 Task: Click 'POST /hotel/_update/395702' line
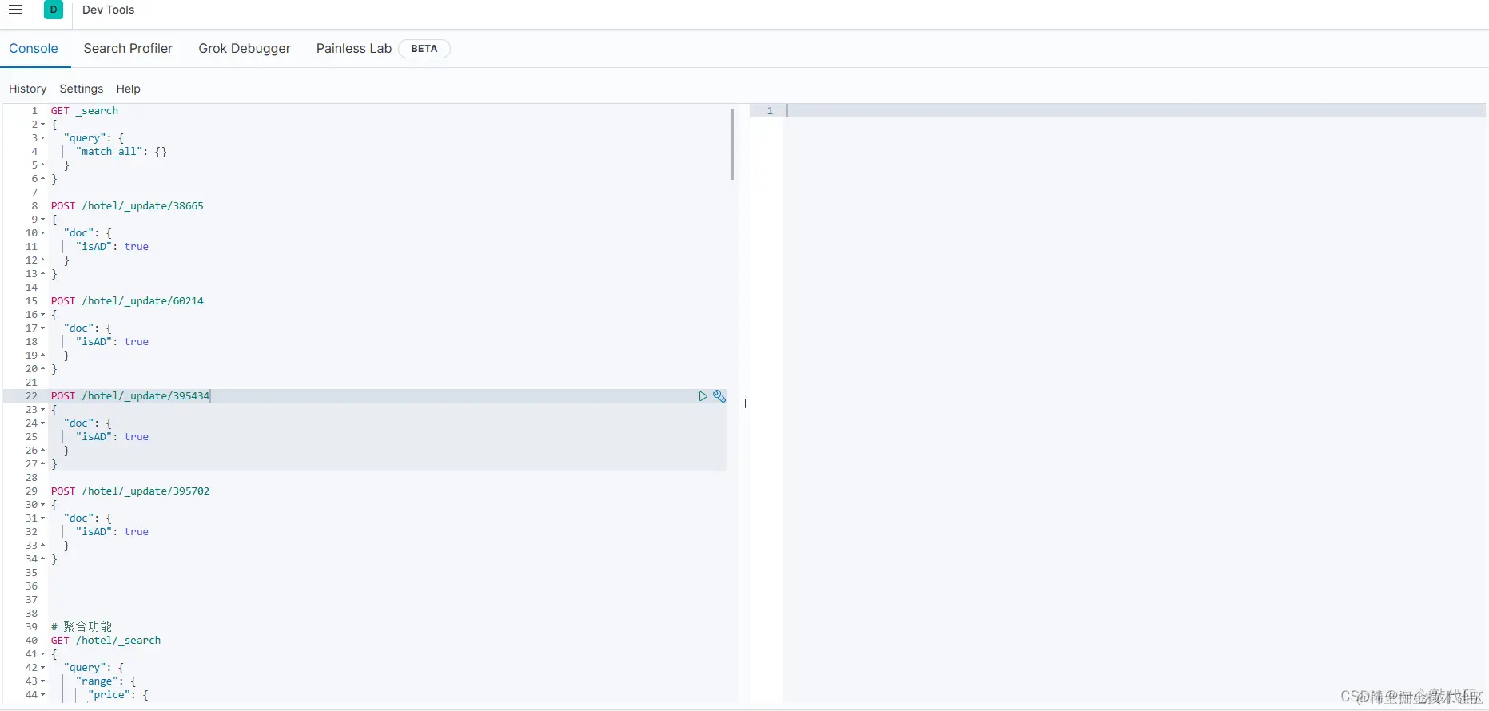(x=130, y=491)
